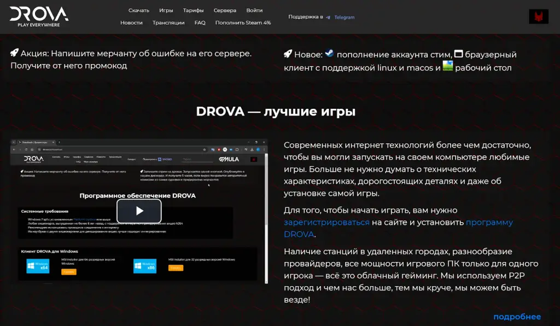This screenshot has height=326, width=560.
Task: Click Войти to log in
Action: 254,10
